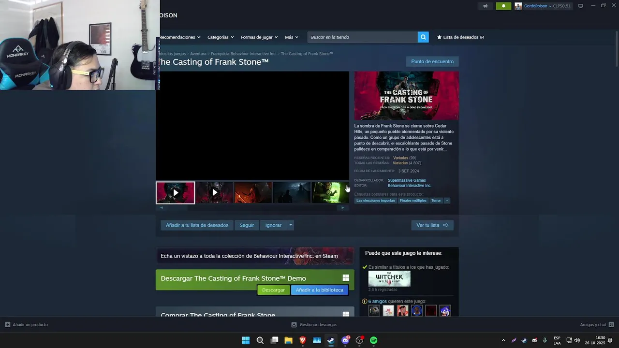Click the Windows platform icon on demo banner
This screenshot has height=348, width=619.
346,278
